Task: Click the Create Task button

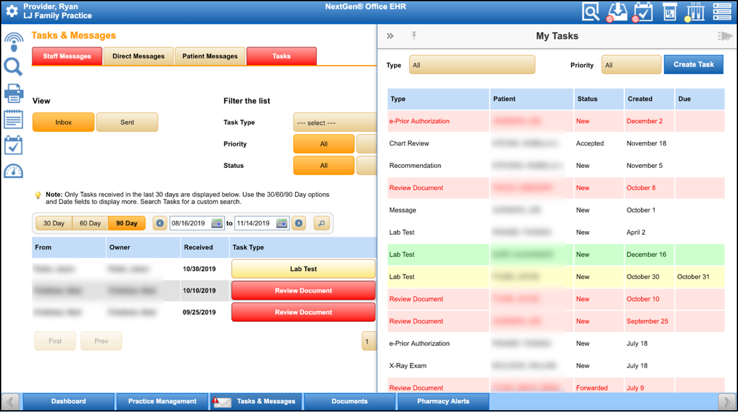Action: point(693,64)
